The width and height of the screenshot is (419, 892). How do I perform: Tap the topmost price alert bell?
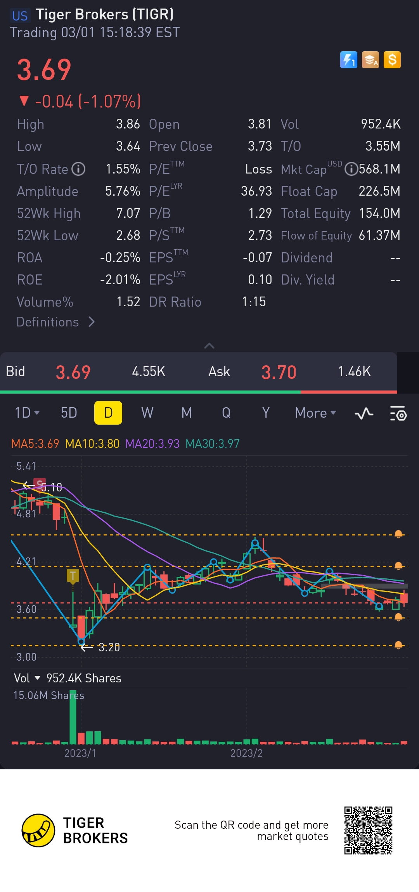pos(398,535)
